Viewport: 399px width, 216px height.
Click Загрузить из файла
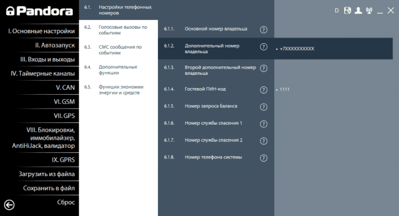(47, 174)
